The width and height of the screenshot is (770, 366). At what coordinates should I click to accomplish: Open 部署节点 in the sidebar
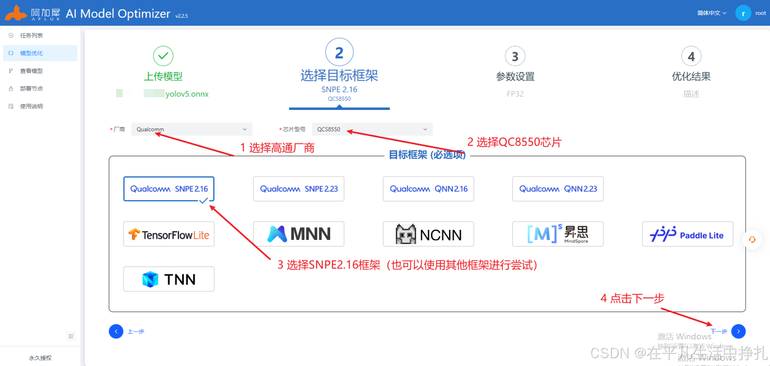coord(40,89)
